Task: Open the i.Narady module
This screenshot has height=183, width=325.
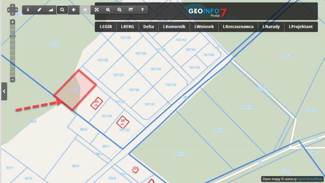Action: click(x=271, y=27)
